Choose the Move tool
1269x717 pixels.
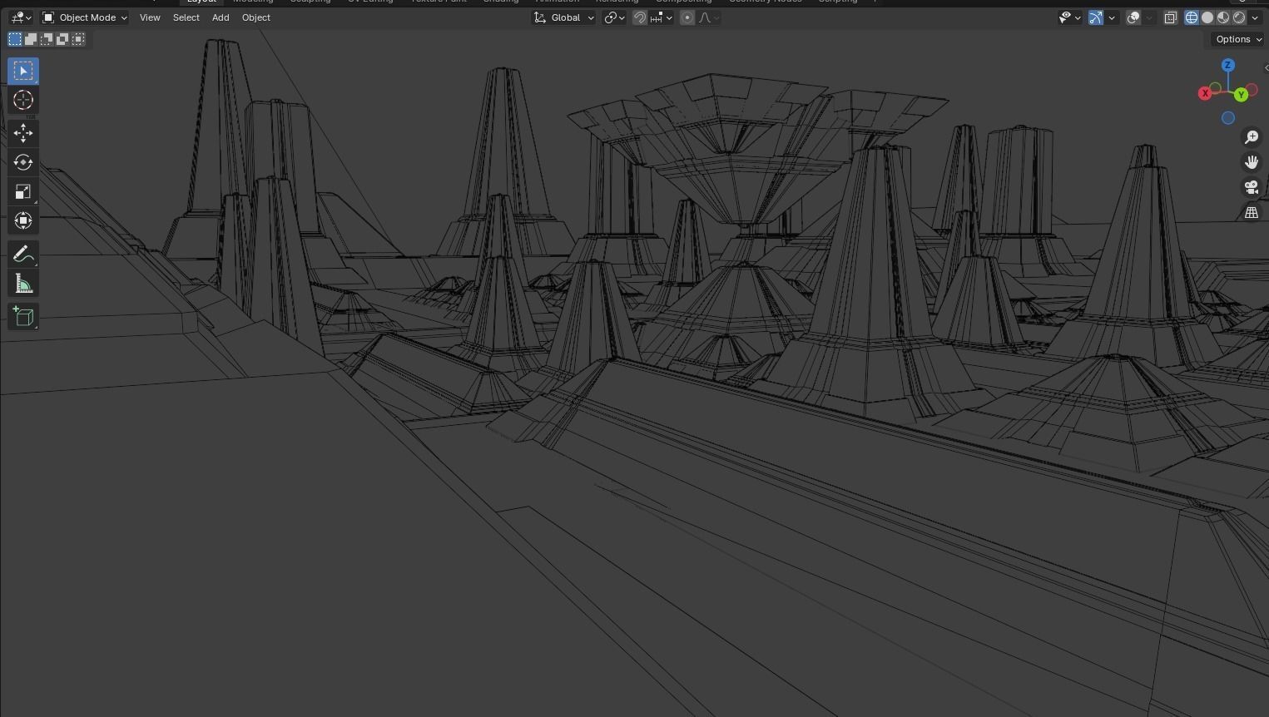coord(23,133)
